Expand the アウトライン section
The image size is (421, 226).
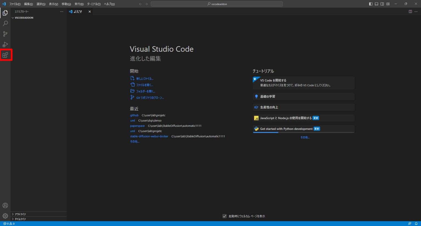click(x=21, y=214)
